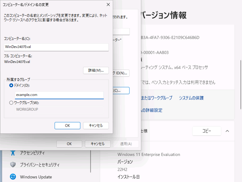This screenshot has width=242, height=182.
Task: Click the コピー button in specifications section
Action: 207,131
